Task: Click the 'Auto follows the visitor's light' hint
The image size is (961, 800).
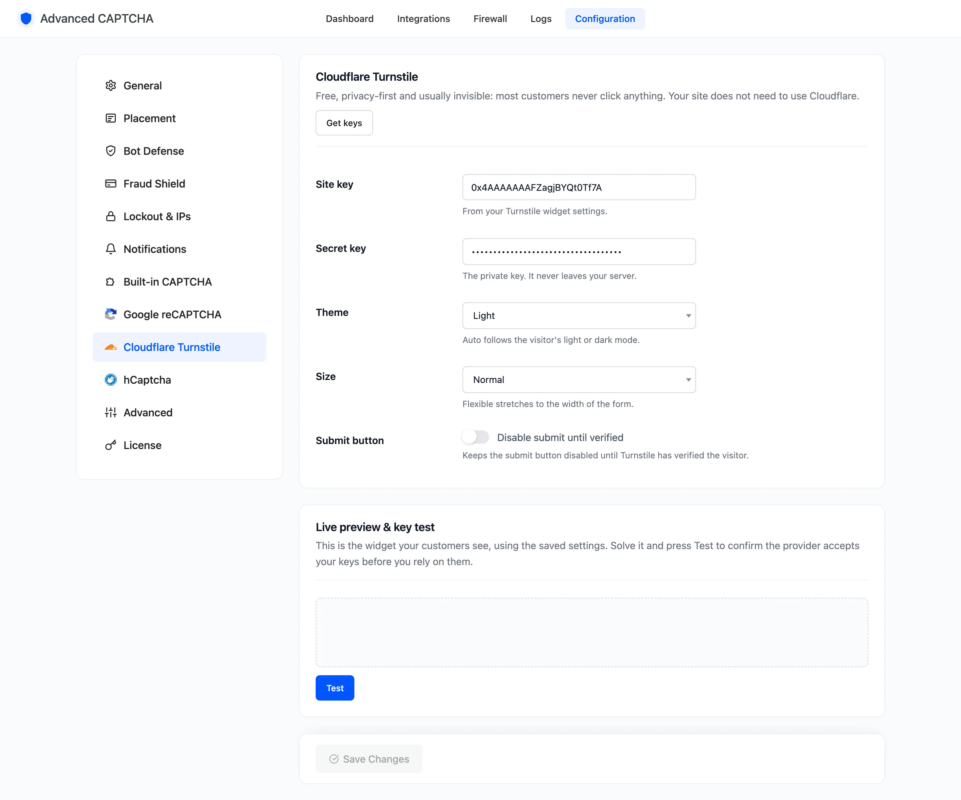Action: tap(551, 340)
